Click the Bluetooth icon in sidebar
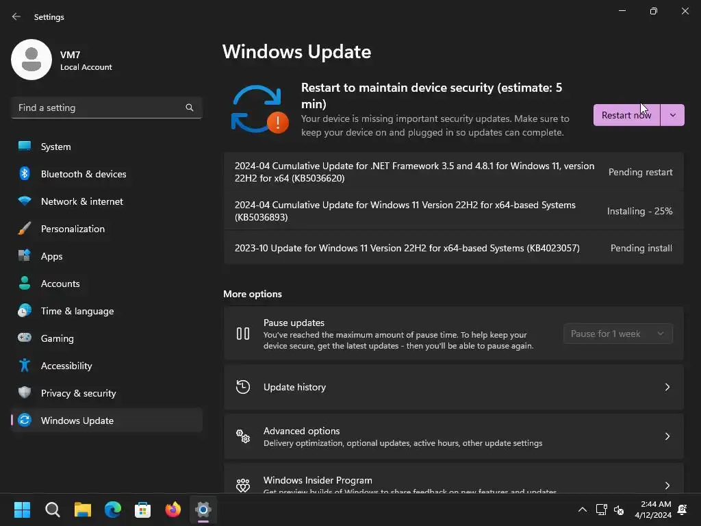Image resolution: width=701 pixels, height=526 pixels. coord(25,173)
